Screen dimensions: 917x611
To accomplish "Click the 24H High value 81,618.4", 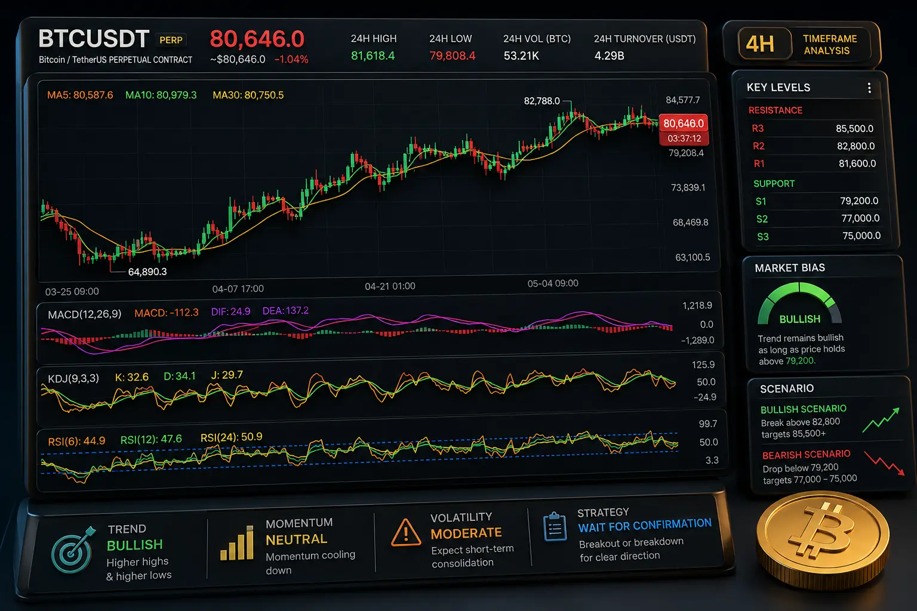I will 373,56.
